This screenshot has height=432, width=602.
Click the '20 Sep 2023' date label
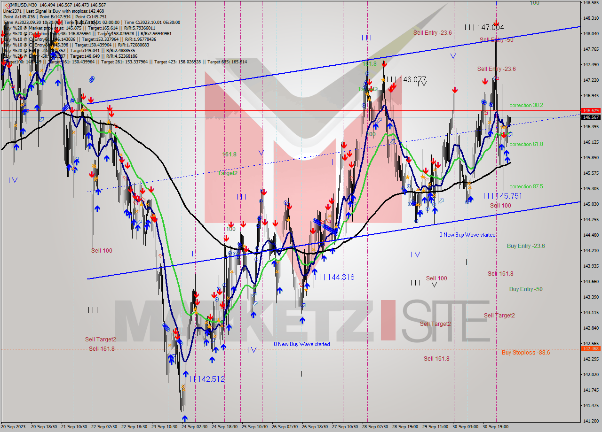pyautogui.click(x=12, y=427)
